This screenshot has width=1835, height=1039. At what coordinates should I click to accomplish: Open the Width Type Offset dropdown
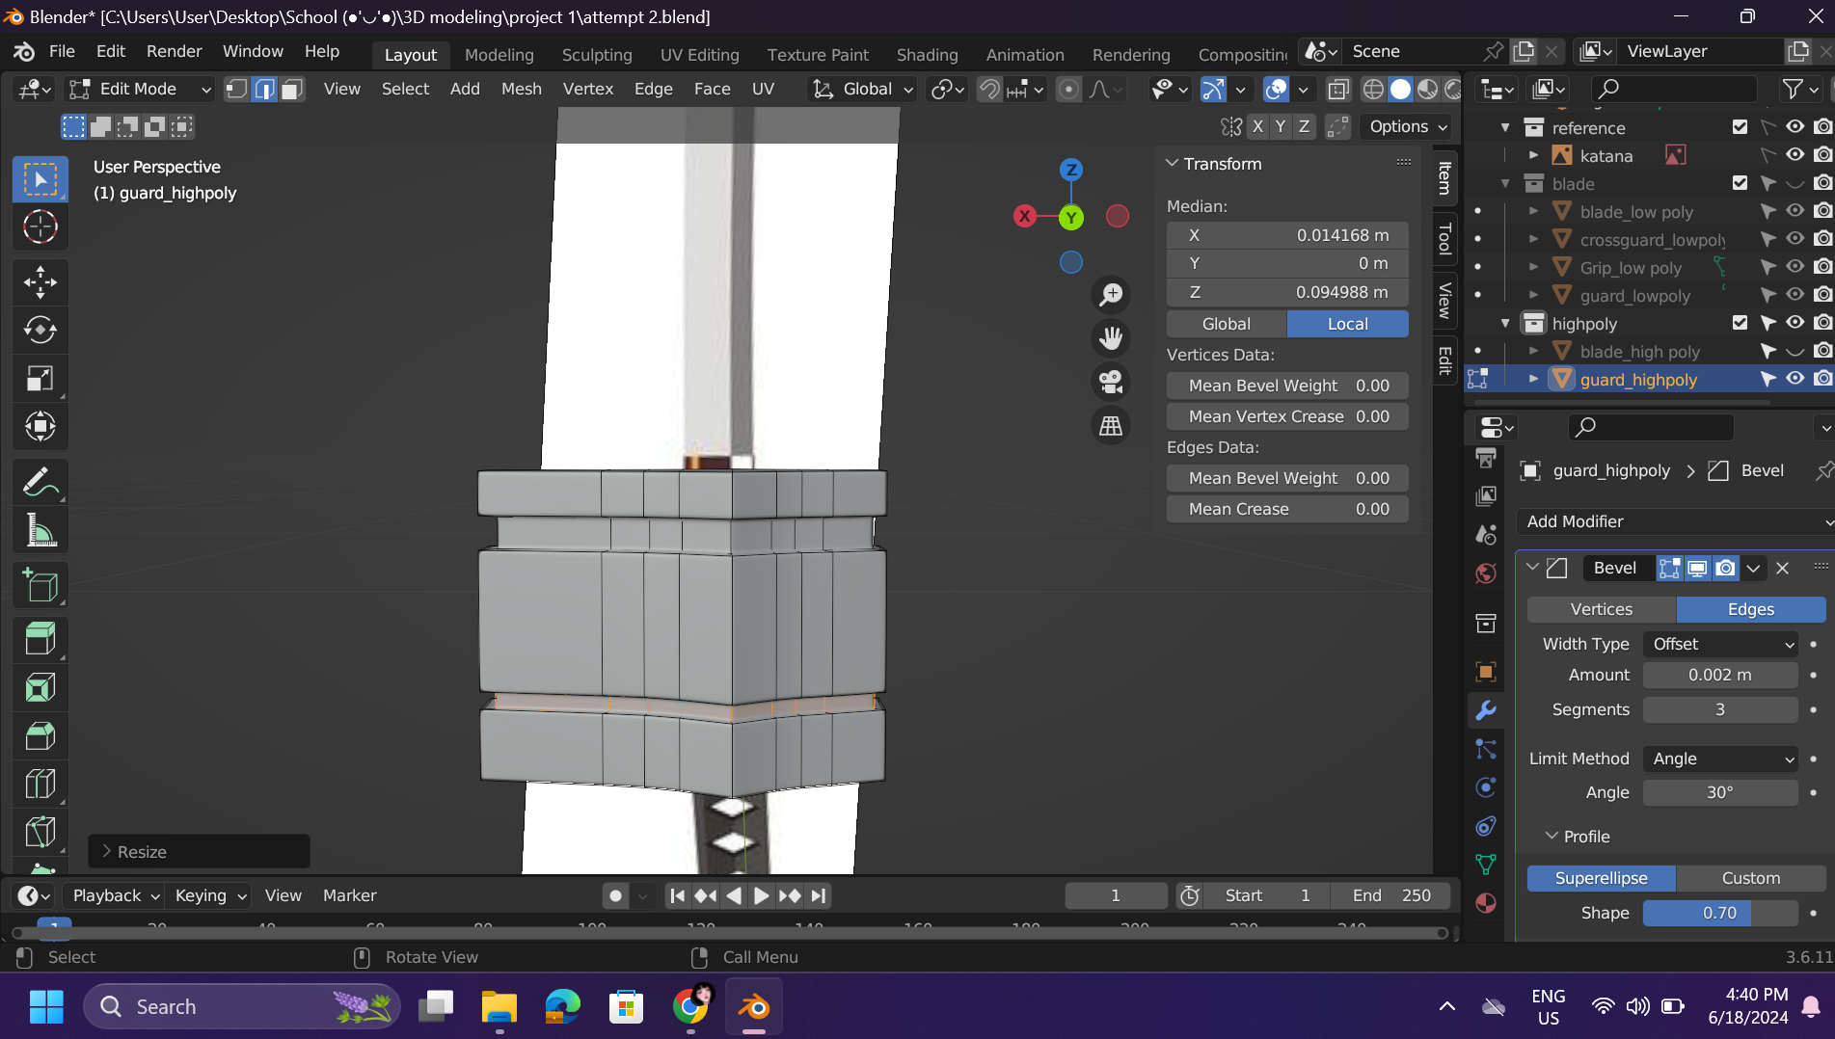(x=1722, y=644)
